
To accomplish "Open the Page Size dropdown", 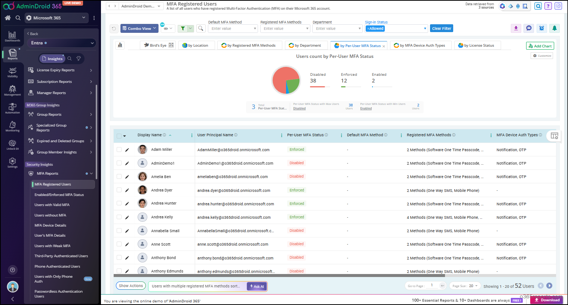I will point(465,286).
